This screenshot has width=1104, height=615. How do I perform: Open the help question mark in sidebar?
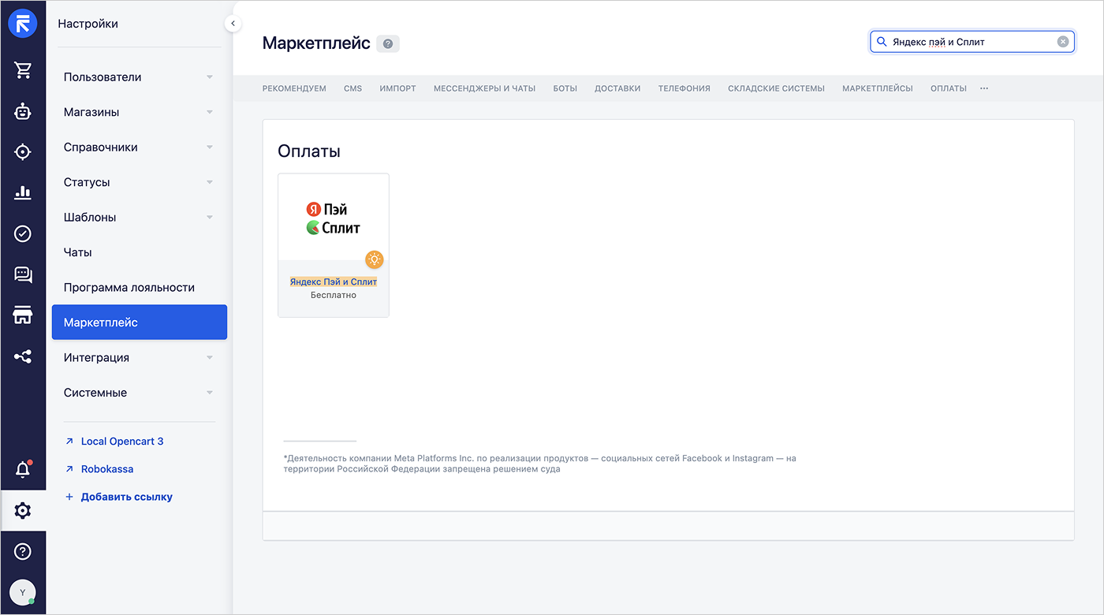(23, 552)
